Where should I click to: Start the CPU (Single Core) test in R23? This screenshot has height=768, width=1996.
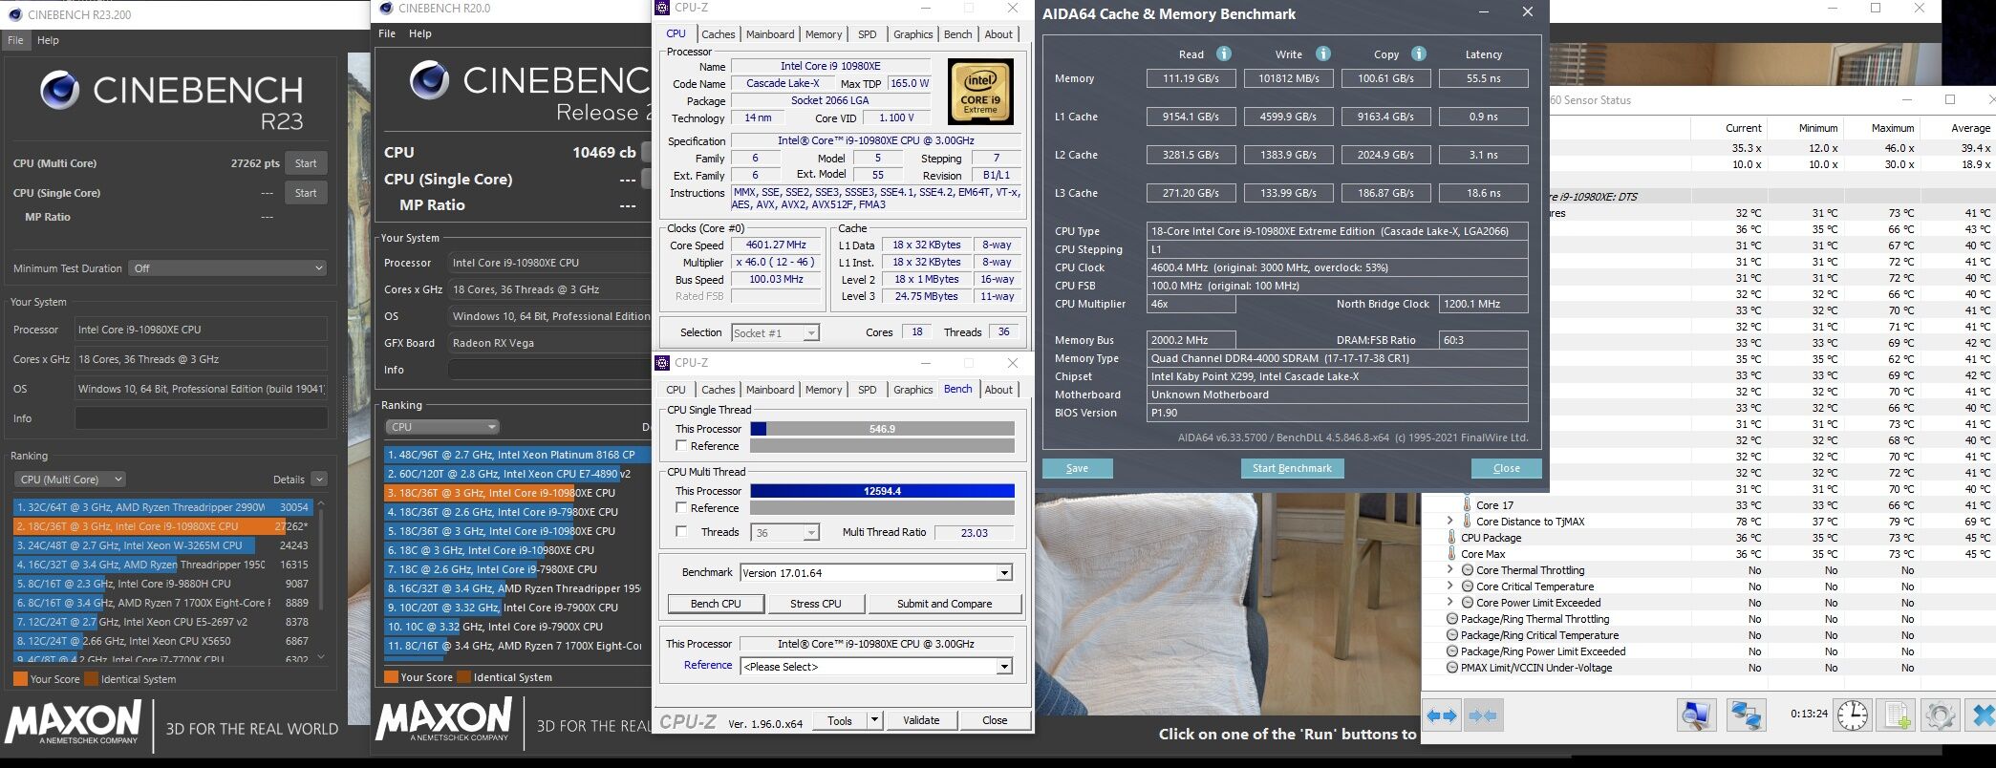tap(306, 193)
